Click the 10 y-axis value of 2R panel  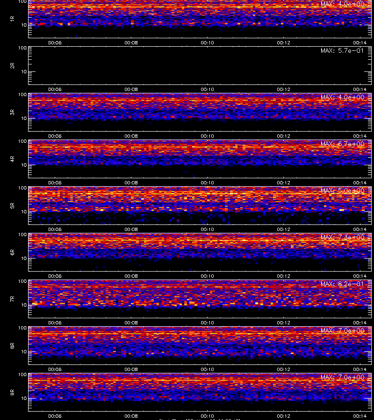coord(24,72)
